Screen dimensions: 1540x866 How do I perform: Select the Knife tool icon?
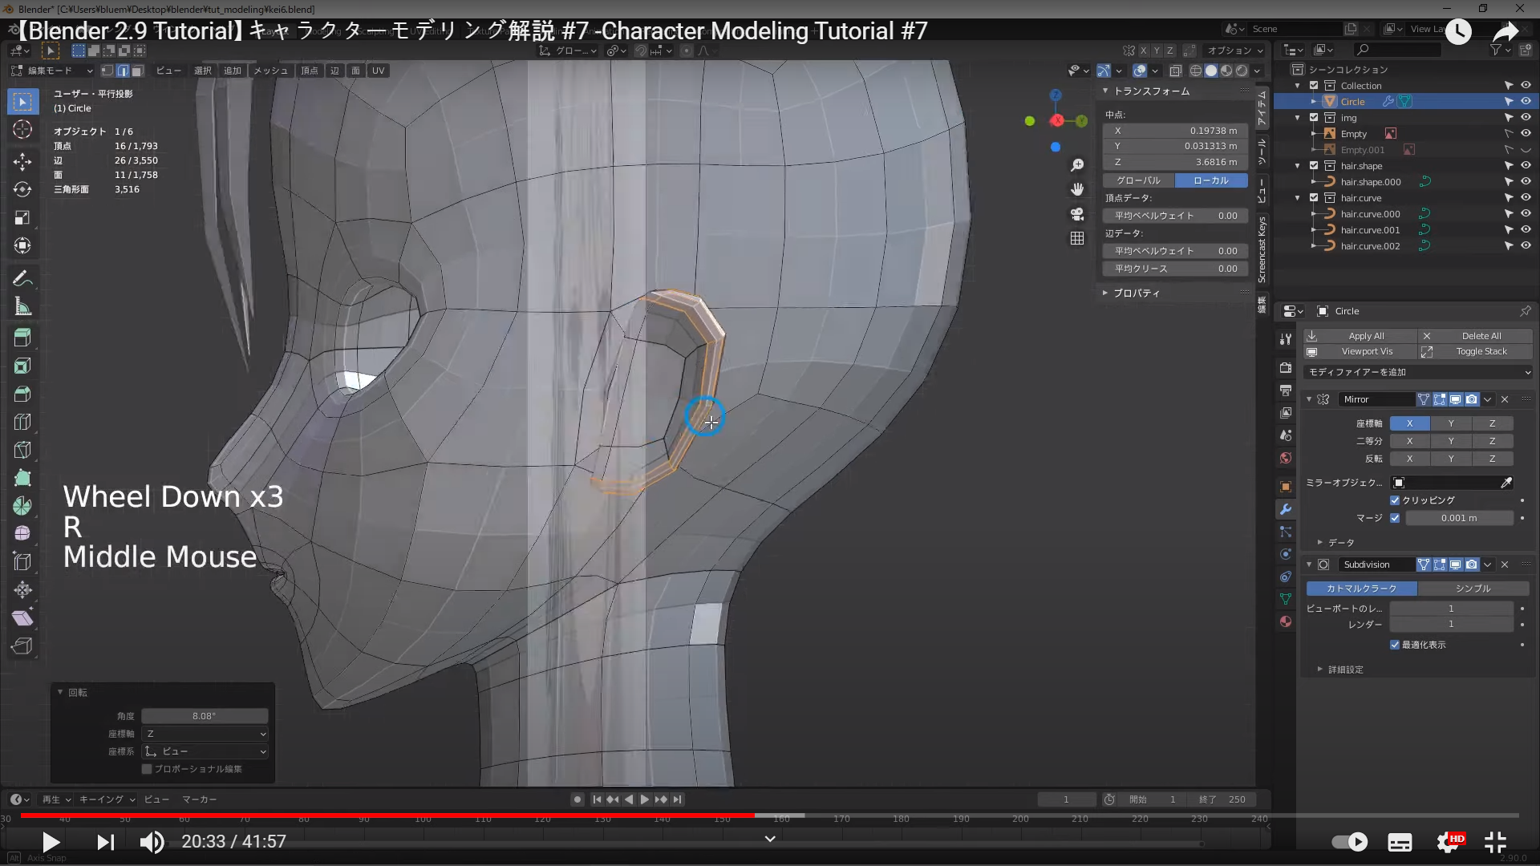(22, 450)
